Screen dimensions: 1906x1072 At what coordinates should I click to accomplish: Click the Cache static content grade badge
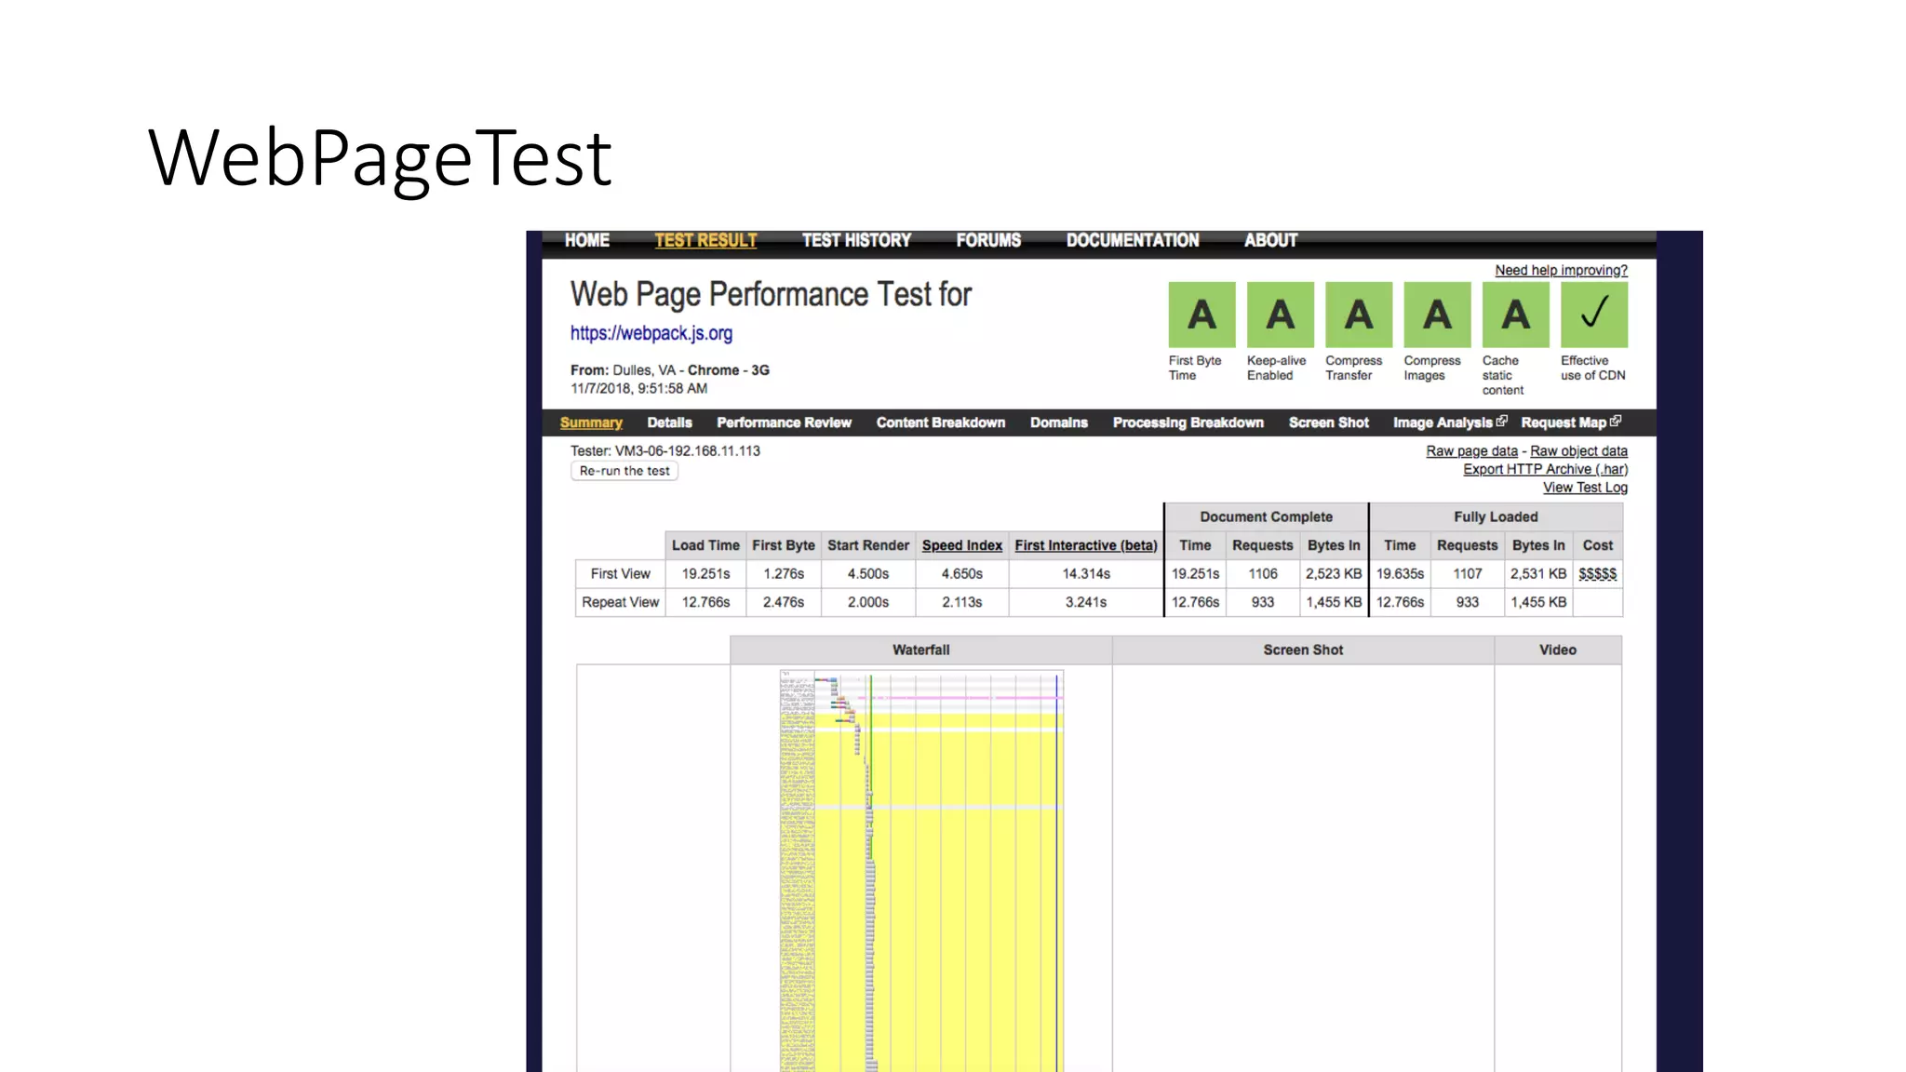point(1515,315)
